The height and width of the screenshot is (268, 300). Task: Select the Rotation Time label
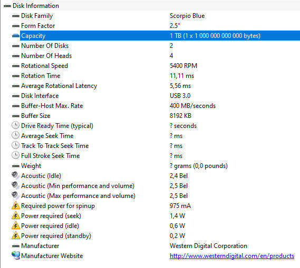pyautogui.click(x=41, y=76)
